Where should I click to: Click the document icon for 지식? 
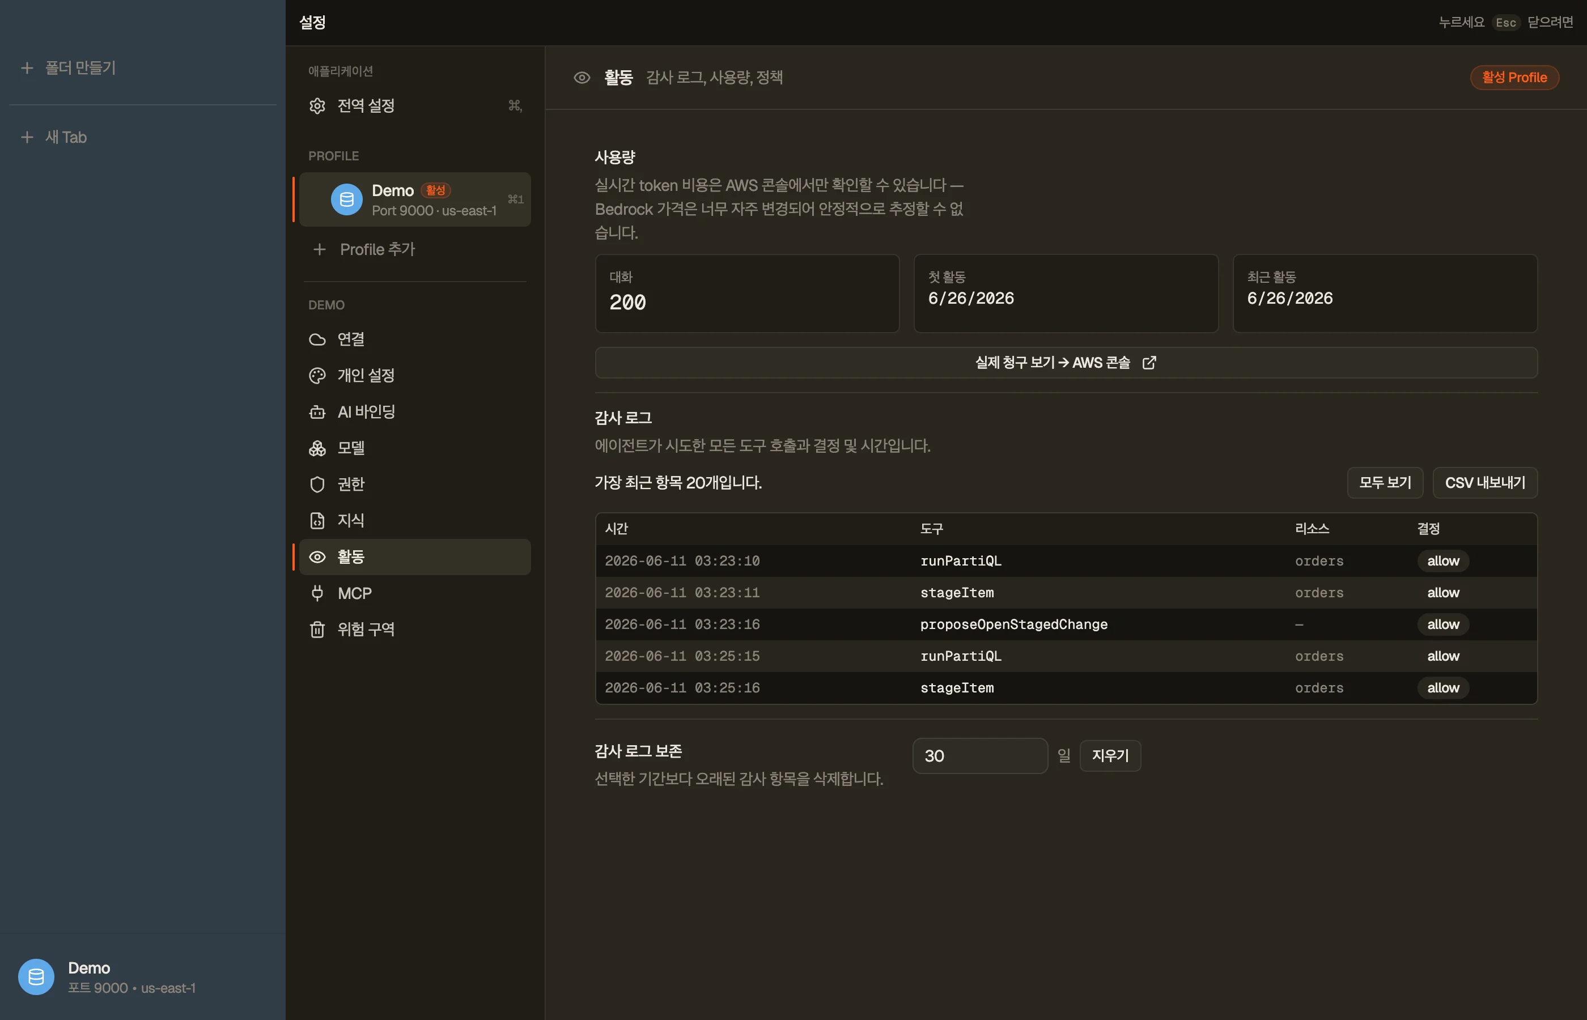pyautogui.click(x=317, y=521)
